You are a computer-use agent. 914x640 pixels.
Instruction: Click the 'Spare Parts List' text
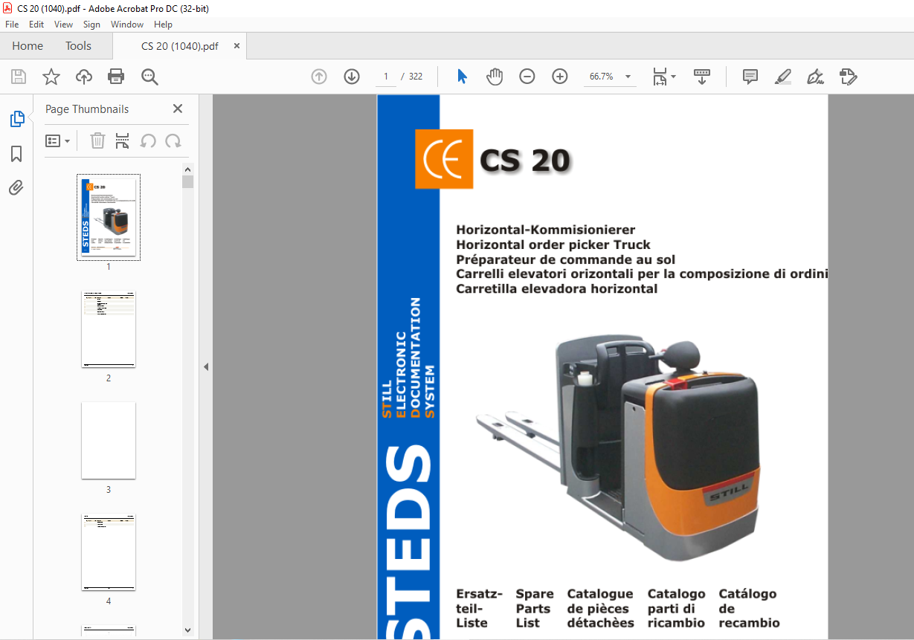(x=535, y=608)
